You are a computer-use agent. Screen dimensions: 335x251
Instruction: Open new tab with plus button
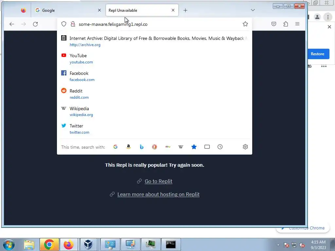pos(185,10)
